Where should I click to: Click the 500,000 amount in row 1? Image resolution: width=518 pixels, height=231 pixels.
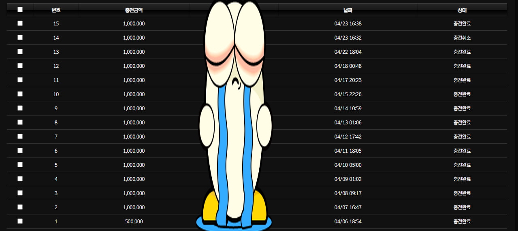click(134, 222)
